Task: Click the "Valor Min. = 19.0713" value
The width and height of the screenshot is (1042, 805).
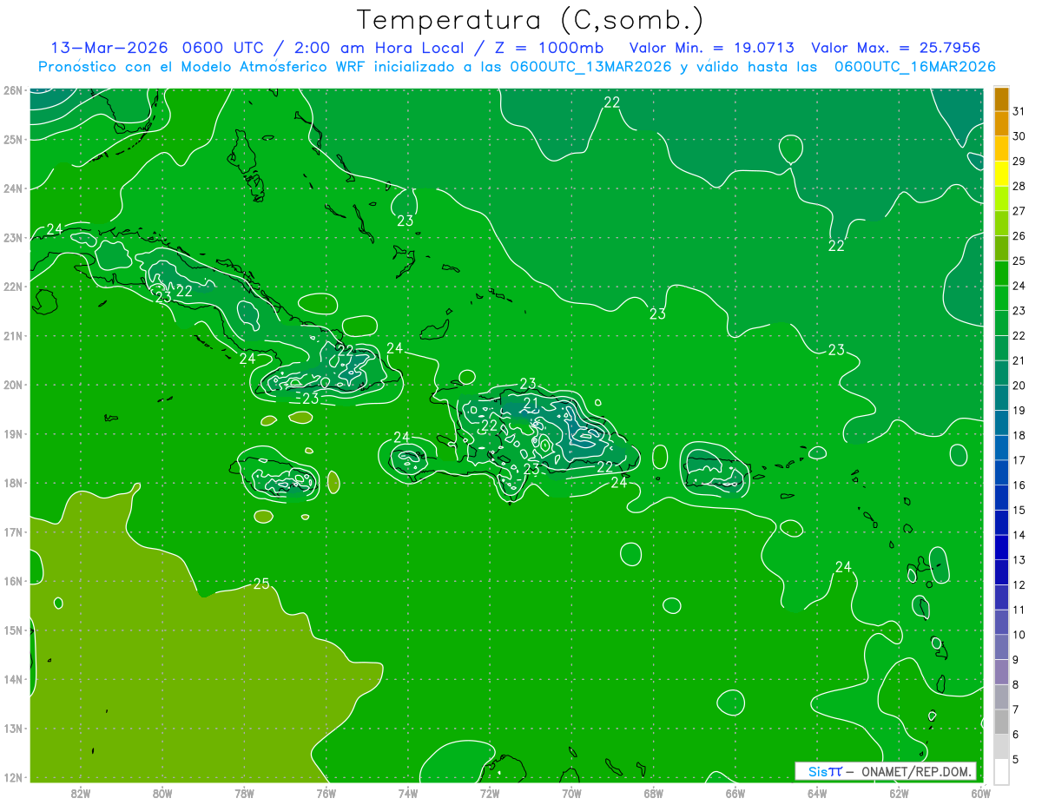Action: [x=714, y=48]
